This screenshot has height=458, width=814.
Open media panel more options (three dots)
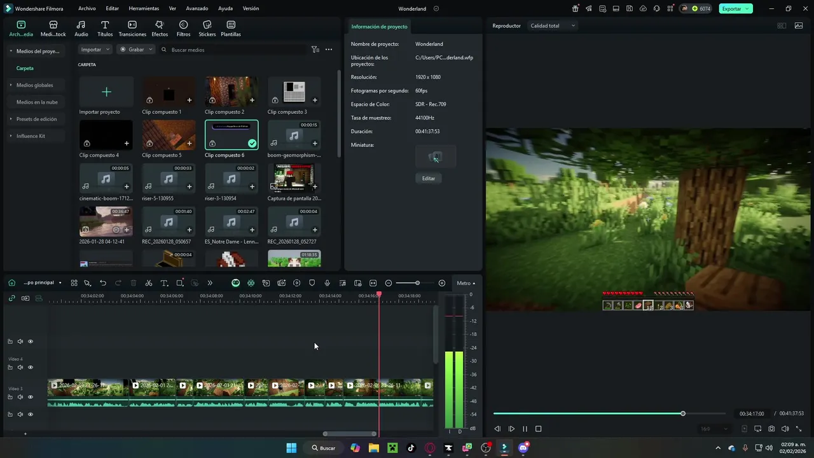(x=329, y=50)
